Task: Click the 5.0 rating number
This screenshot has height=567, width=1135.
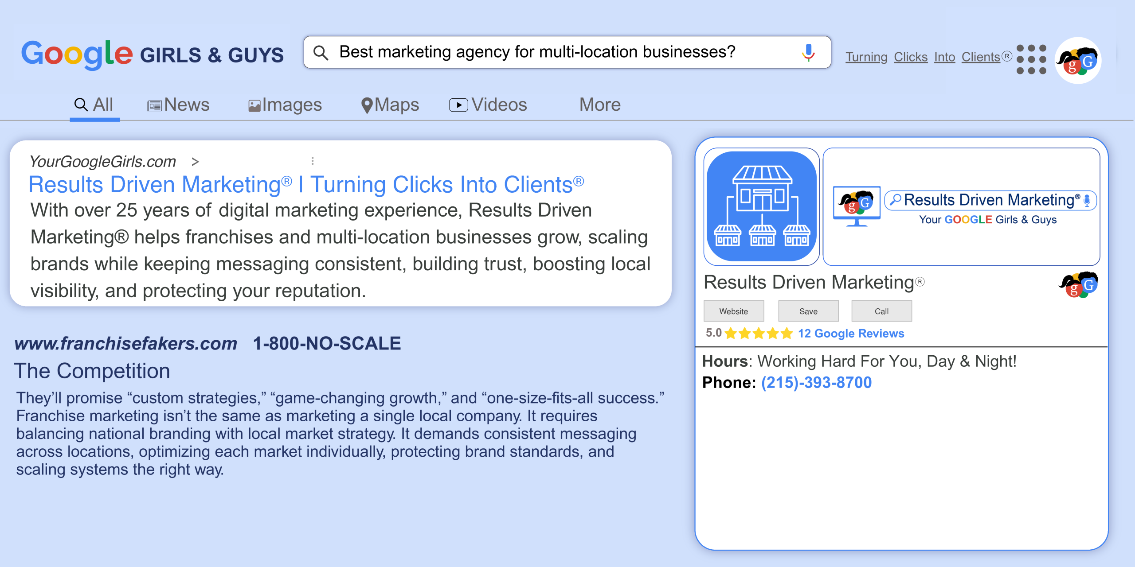Action: [x=713, y=333]
